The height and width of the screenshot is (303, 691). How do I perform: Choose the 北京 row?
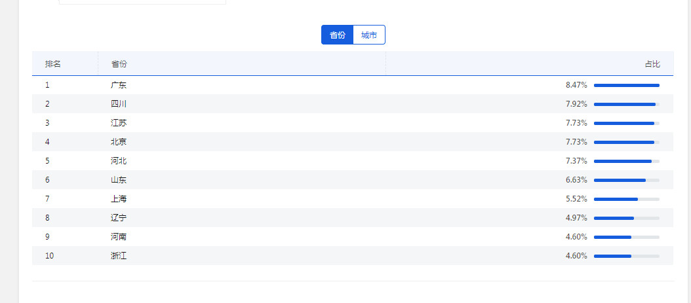[119, 142]
